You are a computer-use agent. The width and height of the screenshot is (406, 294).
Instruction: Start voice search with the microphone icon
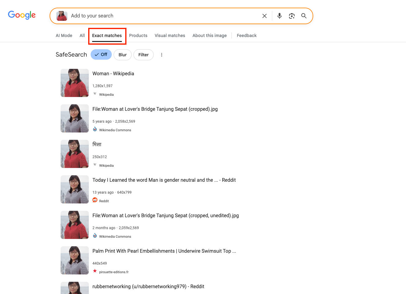coord(279,16)
